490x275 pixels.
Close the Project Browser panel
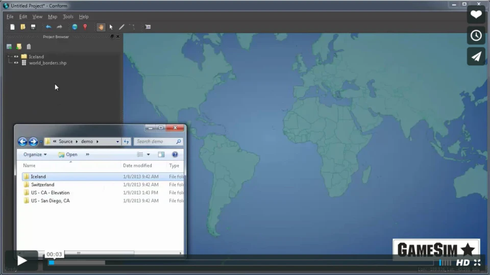118,37
